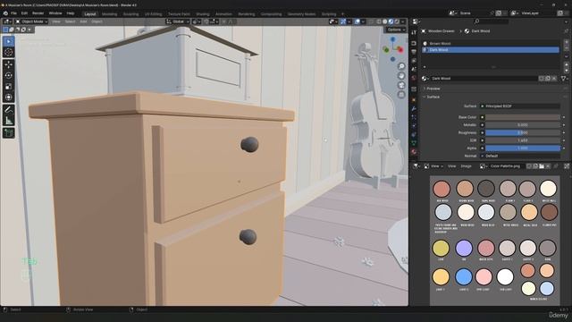Viewport: 572px width, 322px height.
Task: Click the blue Z axis on navigation gizmo
Action: [393, 39]
